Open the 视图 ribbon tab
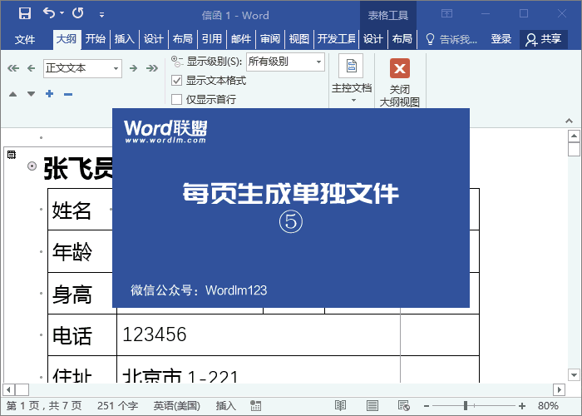This screenshot has width=582, height=416. click(298, 38)
